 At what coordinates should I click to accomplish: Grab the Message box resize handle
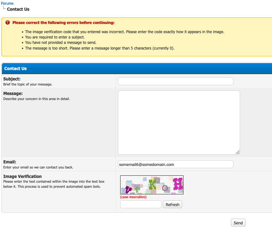click(238, 152)
